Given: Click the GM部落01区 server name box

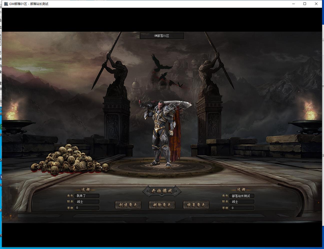Looking at the screenshot, I should point(162,36).
